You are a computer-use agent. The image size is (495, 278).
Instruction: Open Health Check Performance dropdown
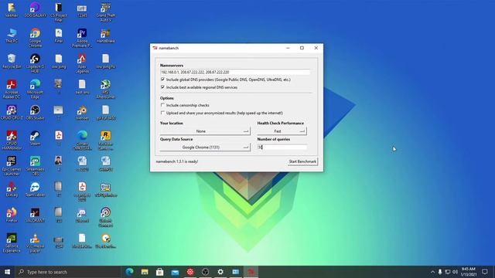pos(282,131)
